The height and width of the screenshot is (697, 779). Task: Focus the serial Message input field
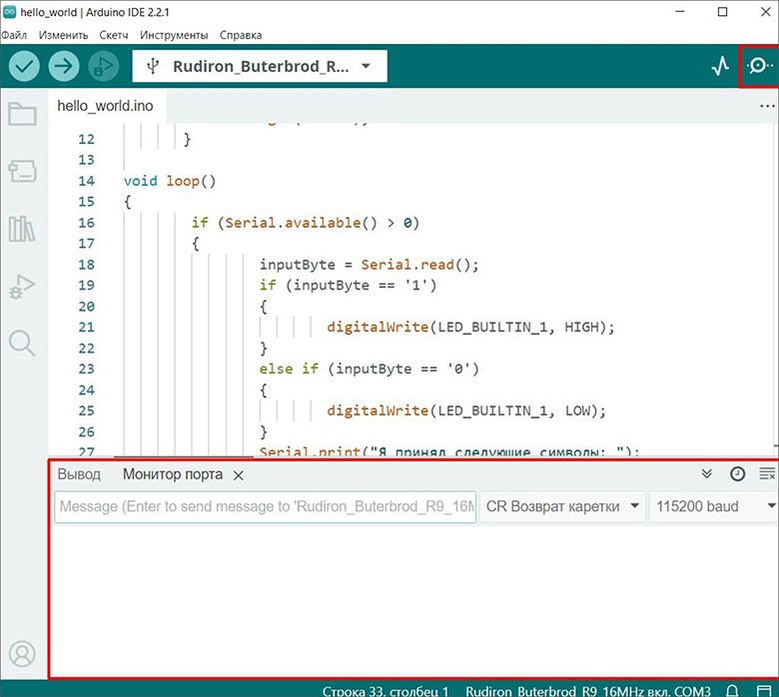click(x=266, y=506)
